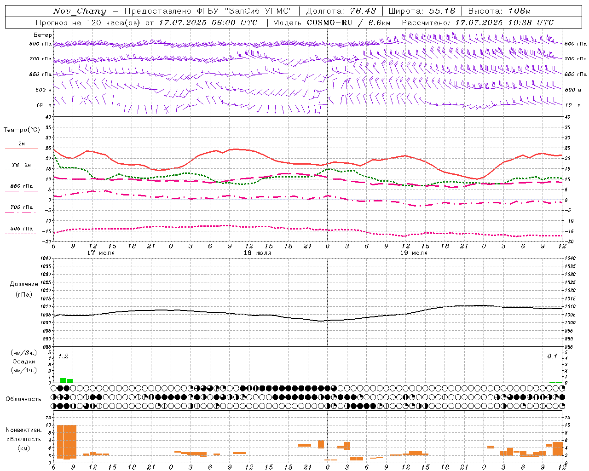The height and width of the screenshot is (471, 589).
Task: Click the 'Рассчитано: 17.07.2025 10:38 UTC' timestamp
Action: 478,23
